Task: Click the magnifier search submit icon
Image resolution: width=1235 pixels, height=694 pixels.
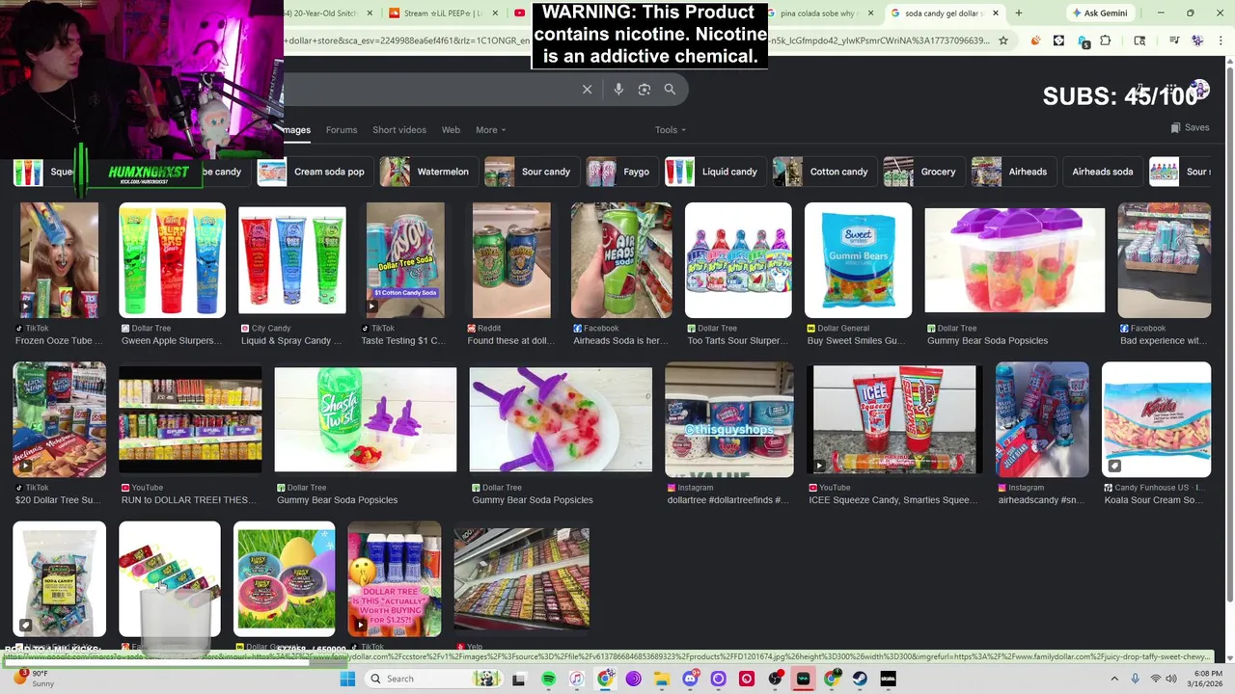Action: pos(670,90)
